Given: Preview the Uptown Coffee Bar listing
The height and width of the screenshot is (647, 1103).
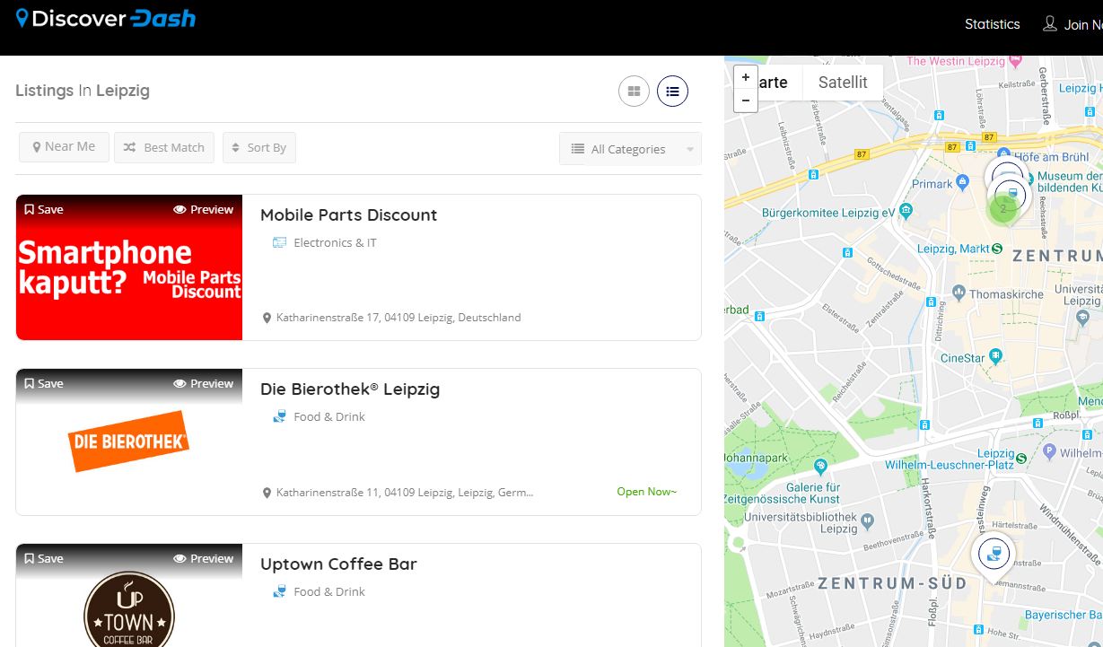Looking at the screenshot, I should pos(204,558).
